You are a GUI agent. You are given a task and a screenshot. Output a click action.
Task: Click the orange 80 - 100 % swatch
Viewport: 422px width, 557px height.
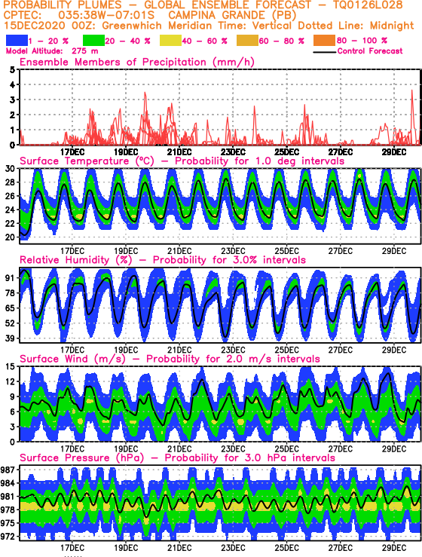[324, 41]
